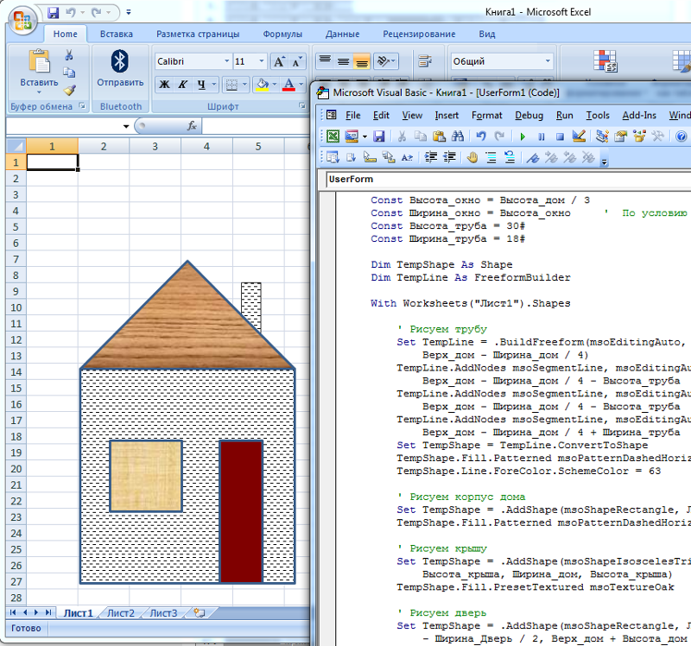Copy selection in Excel clipboard group
Screen dimensions: 691x646
(69, 73)
